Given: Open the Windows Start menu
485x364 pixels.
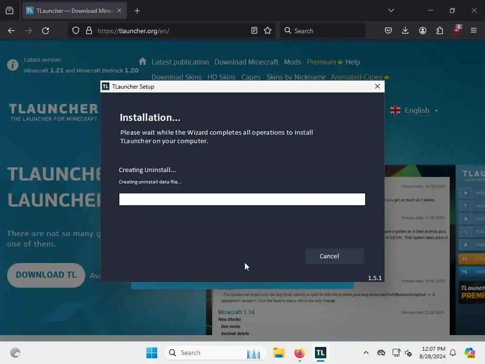Looking at the screenshot, I should coord(152,353).
